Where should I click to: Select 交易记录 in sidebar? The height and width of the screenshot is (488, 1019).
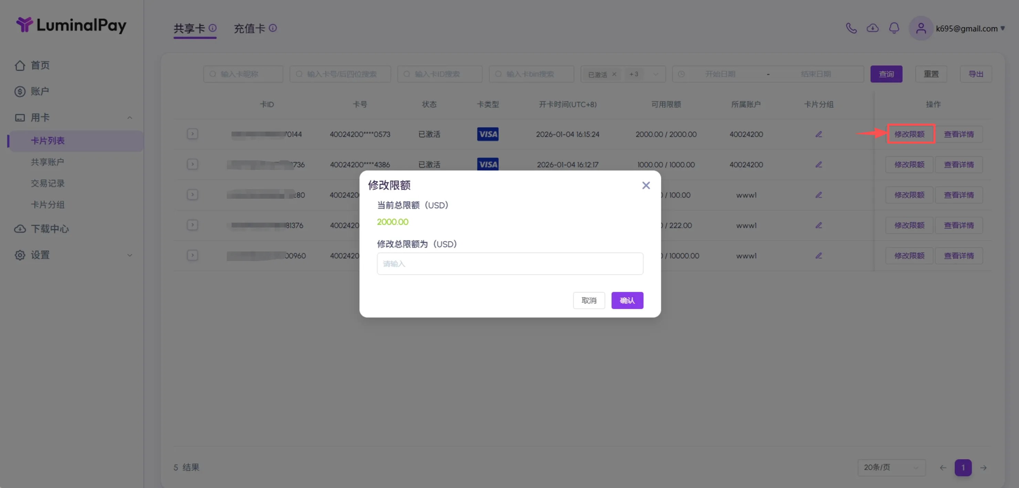tap(48, 183)
